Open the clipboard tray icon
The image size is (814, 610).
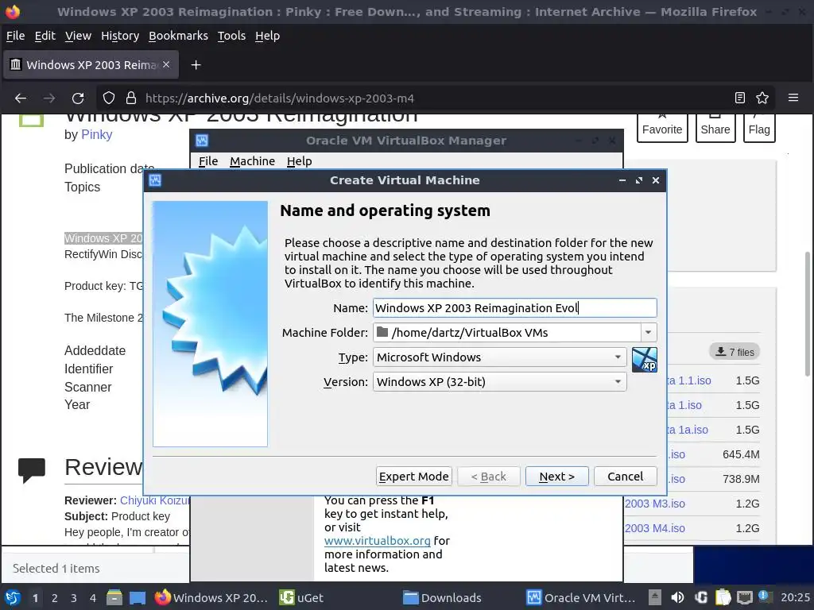tap(723, 597)
